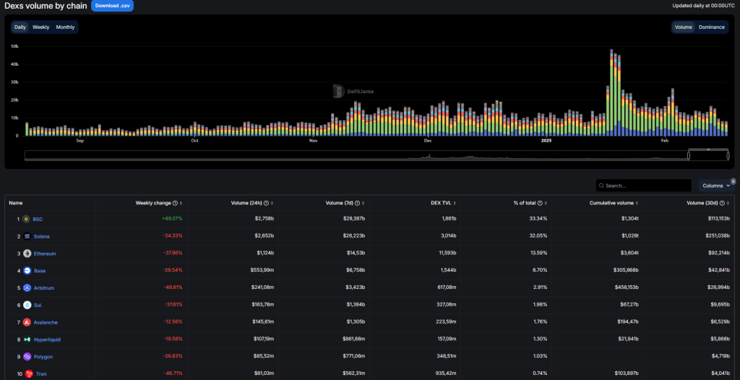740x380 pixels.
Task: Click Sui weekly change -37.61%
Action: [173, 306]
